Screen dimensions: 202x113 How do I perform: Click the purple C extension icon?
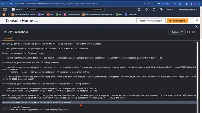[176, 4]
